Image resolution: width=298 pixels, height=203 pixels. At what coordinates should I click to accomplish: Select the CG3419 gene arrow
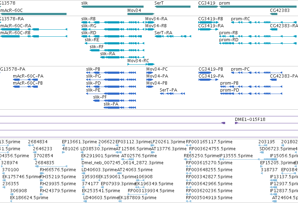coord(208,7)
